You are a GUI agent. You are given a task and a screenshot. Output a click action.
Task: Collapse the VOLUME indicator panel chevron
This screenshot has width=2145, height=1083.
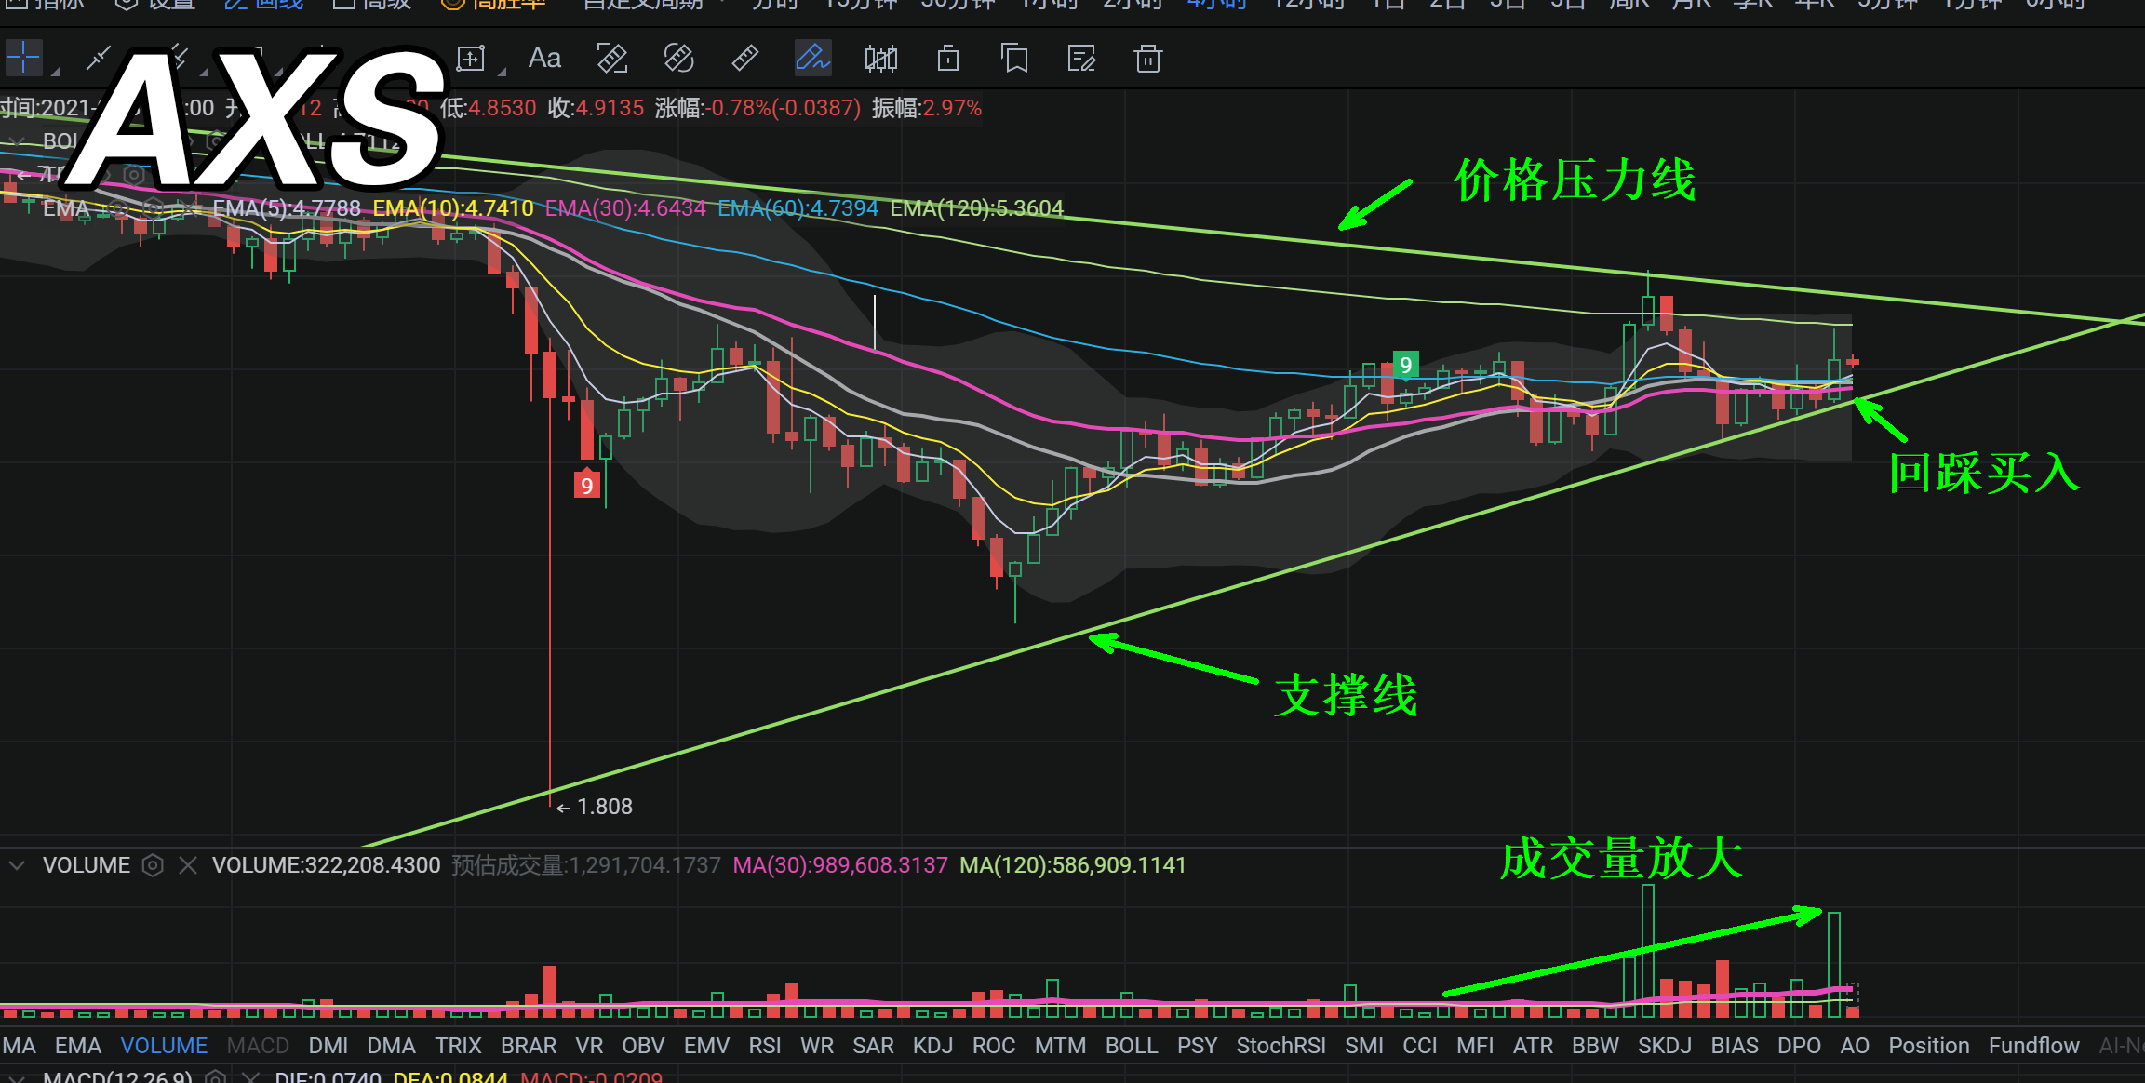point(17,865)
